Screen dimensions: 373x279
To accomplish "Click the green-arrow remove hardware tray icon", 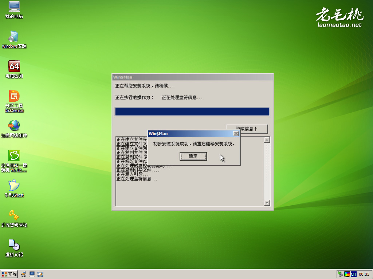I will [341, 274].
